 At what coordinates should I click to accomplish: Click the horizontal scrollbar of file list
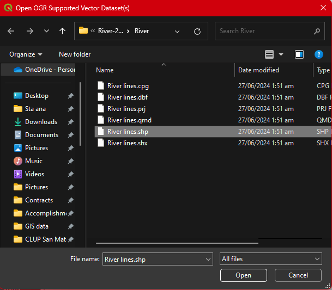(x=177, y=243)
